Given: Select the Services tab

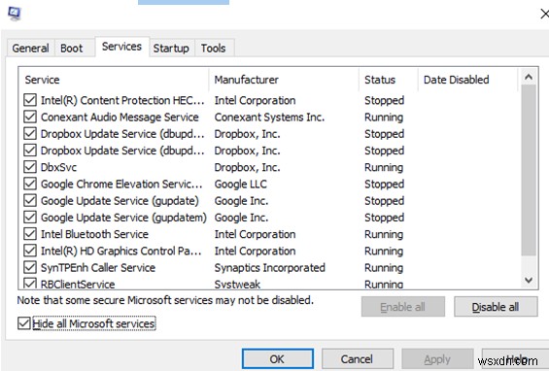Looking at the screenshot, I should tap(121, 47).
